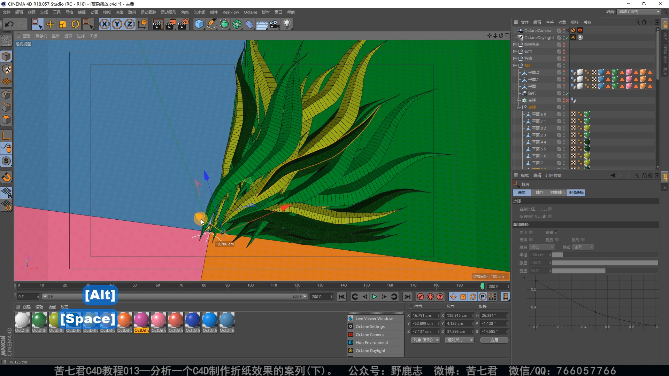The height and width of the screenshot is (376, 669).
Task: Click the Undo arrow icon
Action: [9, 24]
